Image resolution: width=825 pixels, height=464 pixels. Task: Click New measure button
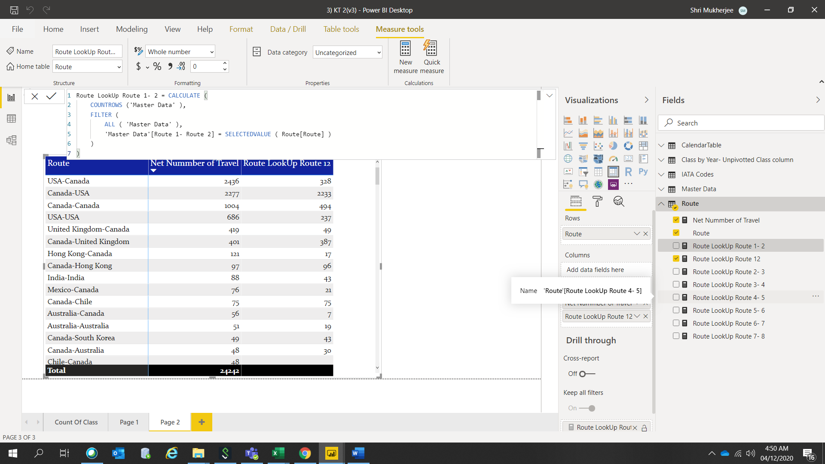406,57
